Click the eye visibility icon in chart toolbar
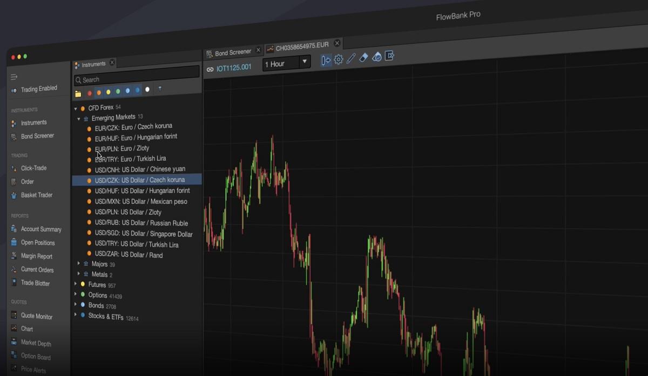Image resolution: width=648 pixels, height=376 pixels. point(377,56)
